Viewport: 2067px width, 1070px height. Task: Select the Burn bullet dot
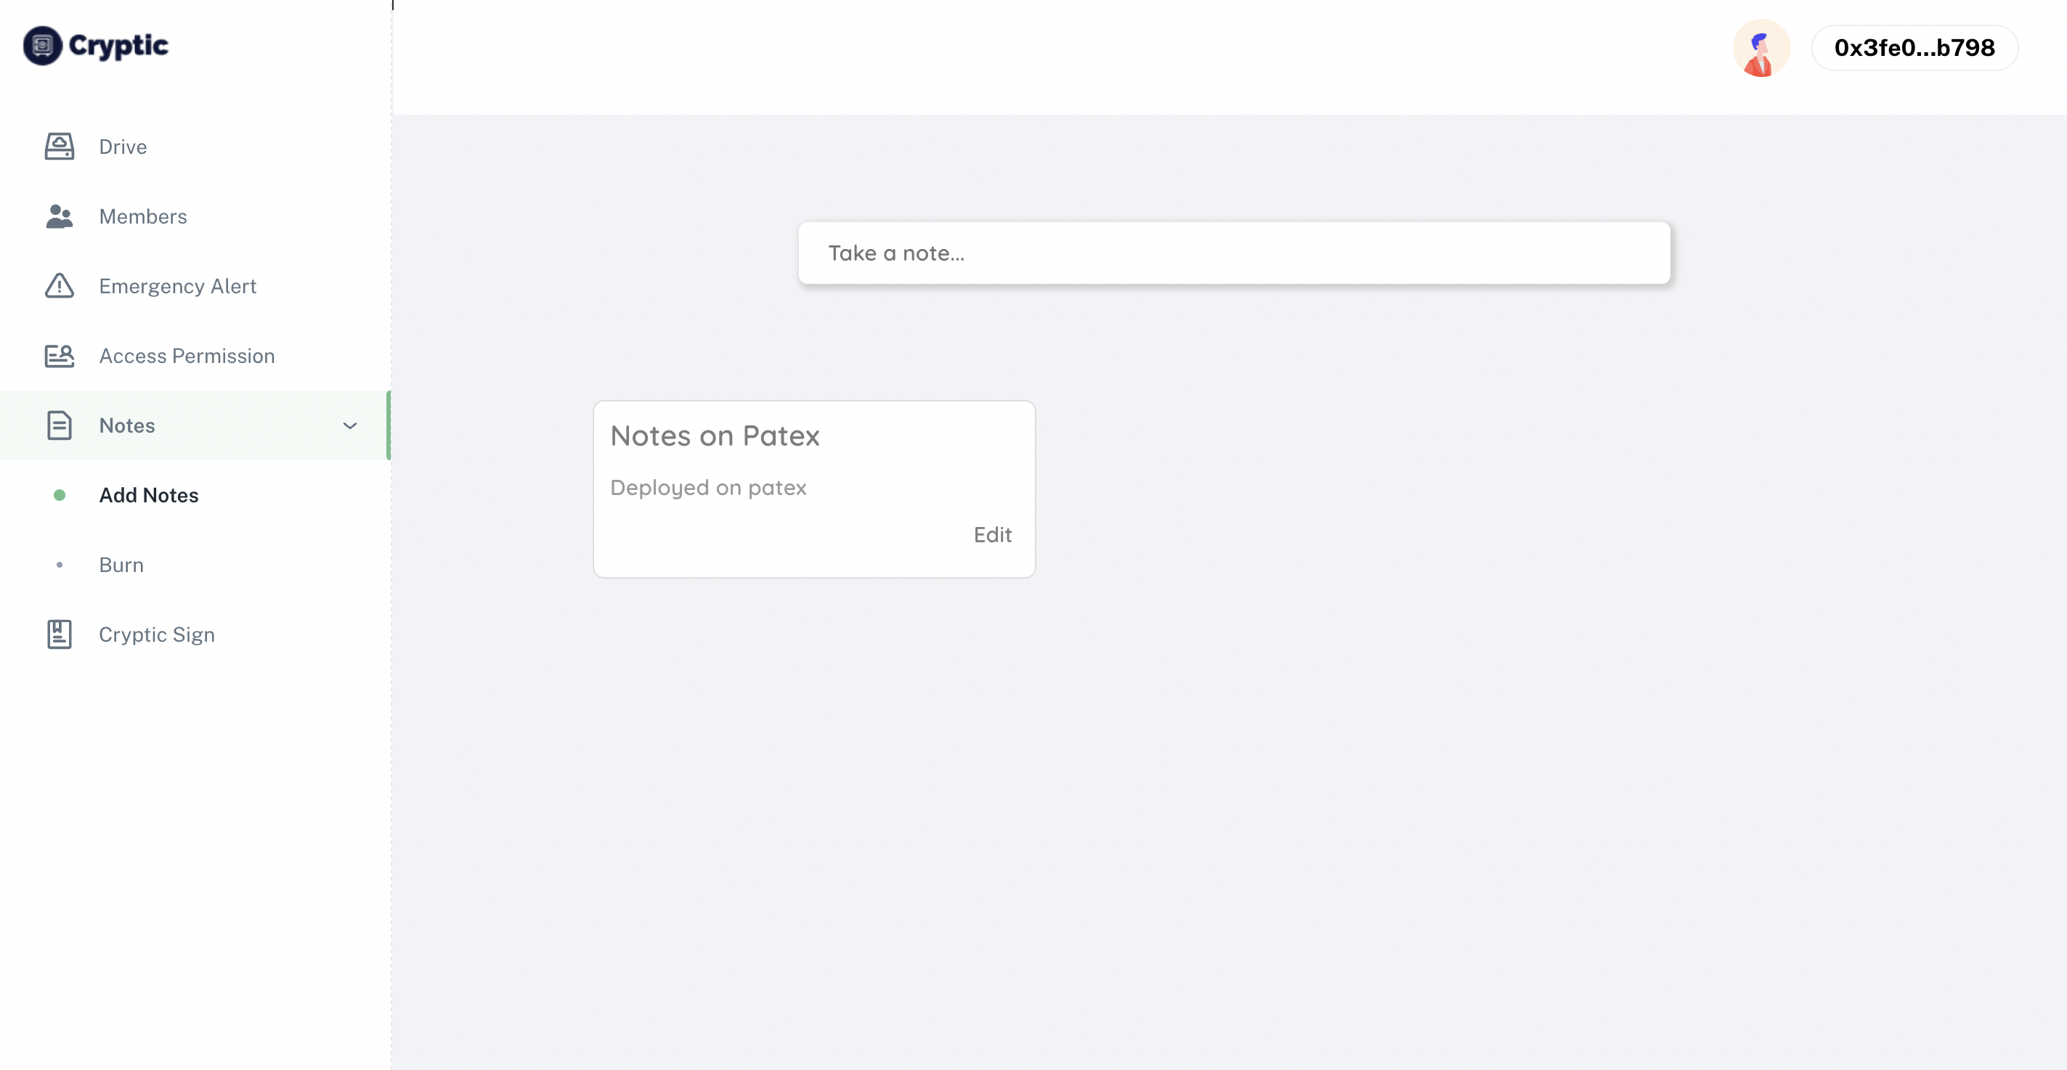60,565
